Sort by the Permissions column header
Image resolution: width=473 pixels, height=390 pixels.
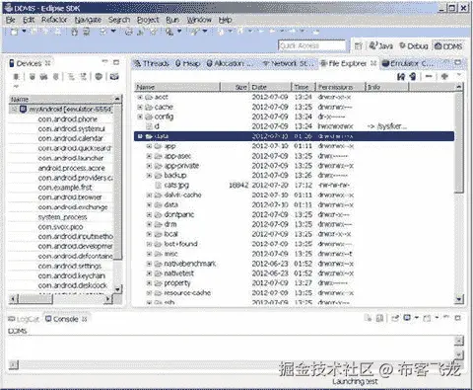click(x=340, y=87)
